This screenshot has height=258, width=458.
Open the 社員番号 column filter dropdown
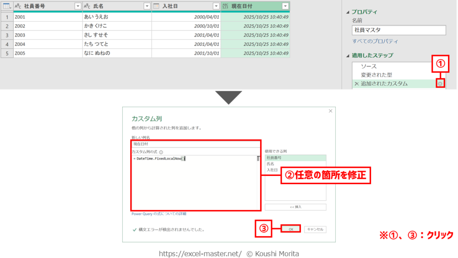(x=77, y=6)
